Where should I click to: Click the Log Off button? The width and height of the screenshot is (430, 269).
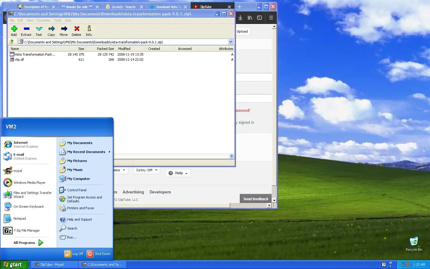coord(74,254)
